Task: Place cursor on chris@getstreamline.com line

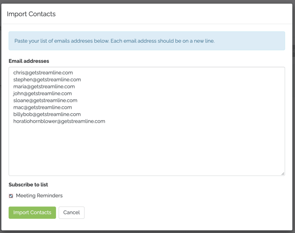Action: pyautogui.click(x=43, y=73)
